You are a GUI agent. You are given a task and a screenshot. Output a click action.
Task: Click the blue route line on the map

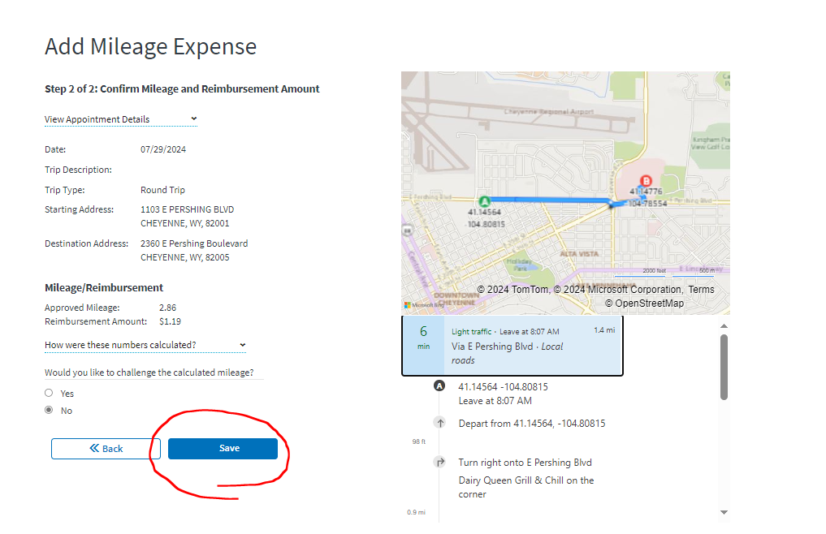552,199
